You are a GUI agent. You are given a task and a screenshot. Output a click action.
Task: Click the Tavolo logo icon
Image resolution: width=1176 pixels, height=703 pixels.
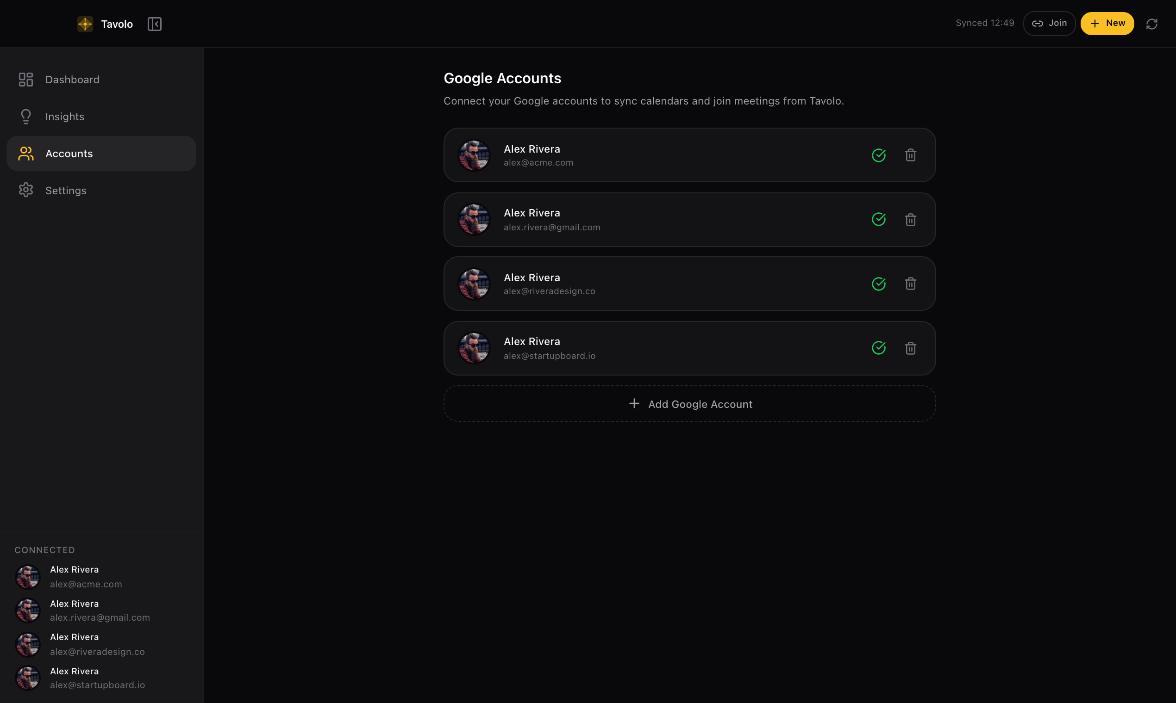tap(85, 24)
